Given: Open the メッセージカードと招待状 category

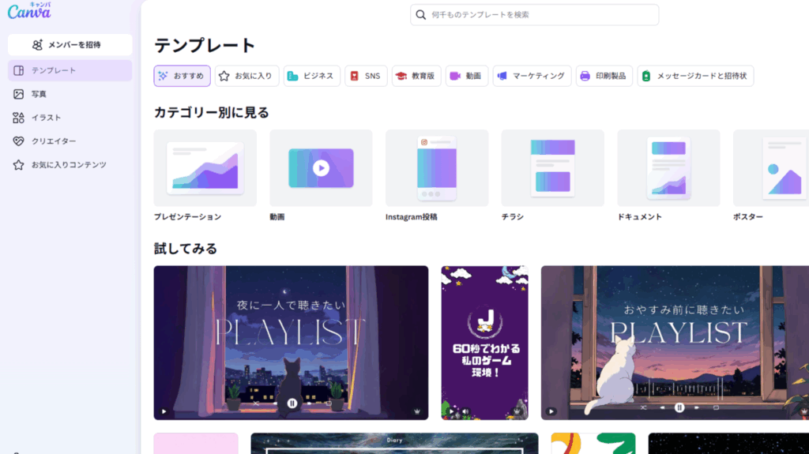Looking at the screenshot, I should tap(695, 77).
